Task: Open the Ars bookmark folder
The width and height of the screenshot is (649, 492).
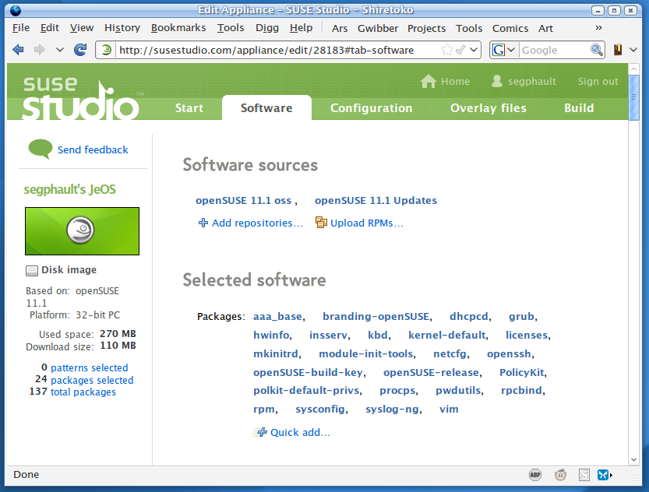Action: (340, 28)
